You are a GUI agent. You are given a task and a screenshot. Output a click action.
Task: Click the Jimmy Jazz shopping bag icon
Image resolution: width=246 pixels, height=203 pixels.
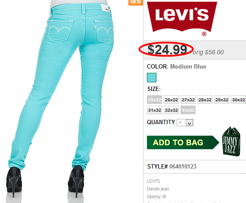(231, 142)
